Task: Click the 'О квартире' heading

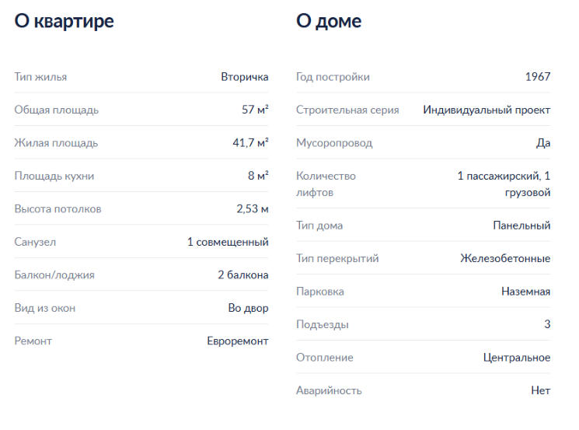Action: 64,21
